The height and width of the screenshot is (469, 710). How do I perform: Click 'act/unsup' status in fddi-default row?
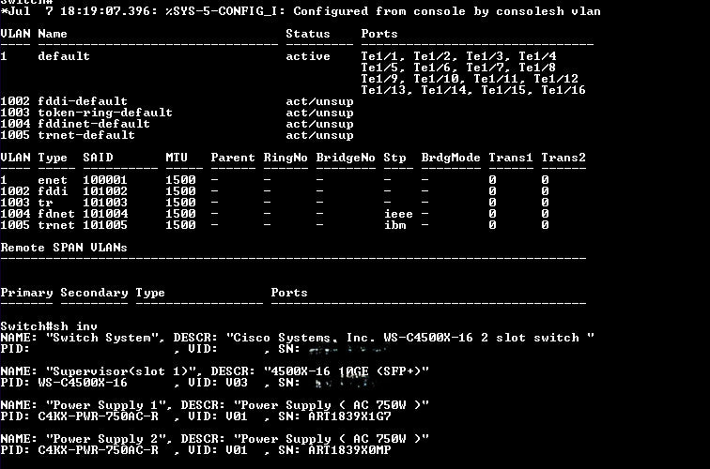coord(319,101)
